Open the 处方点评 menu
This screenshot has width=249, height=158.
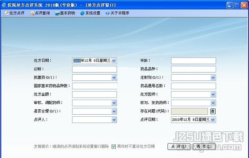tap(15, 13)
